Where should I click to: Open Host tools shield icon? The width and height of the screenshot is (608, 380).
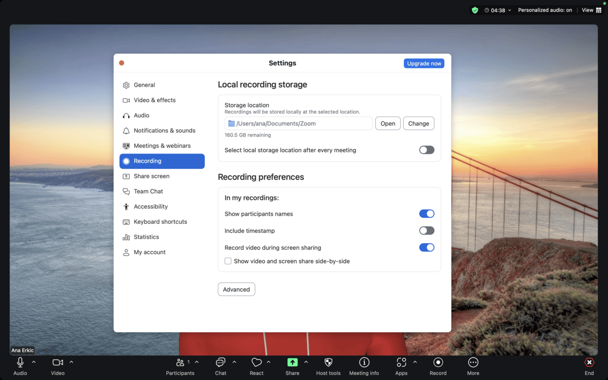pos(328,362)
